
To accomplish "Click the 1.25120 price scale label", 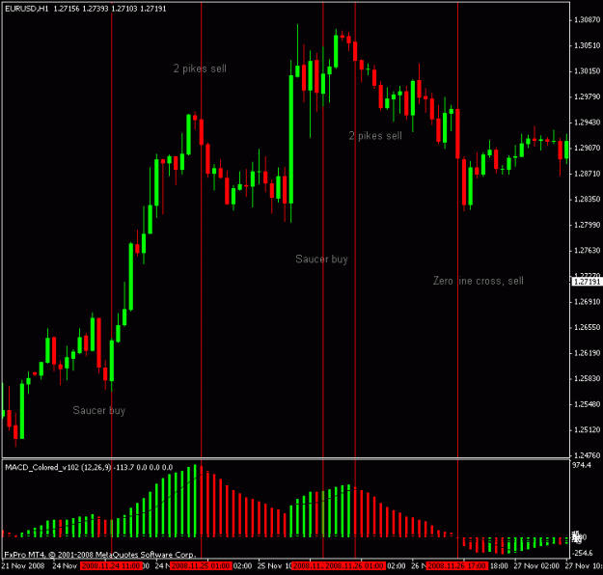I will (x=587, y=429).
